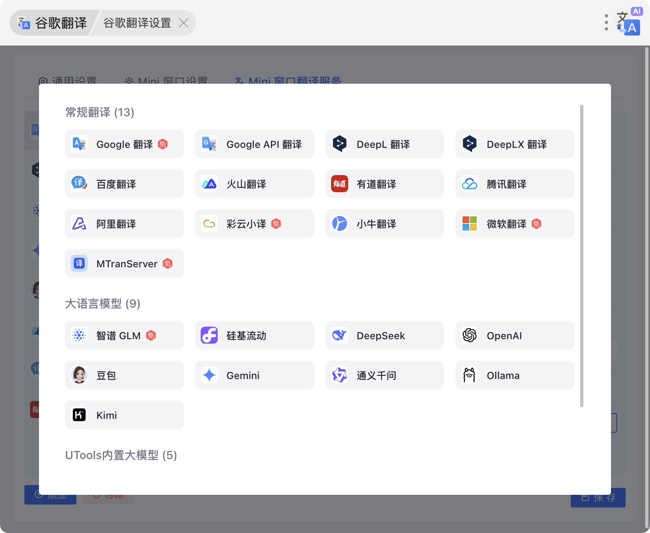
Task: Switch to Mini 窗口翻译服务 tab
Action: (288, 80)
